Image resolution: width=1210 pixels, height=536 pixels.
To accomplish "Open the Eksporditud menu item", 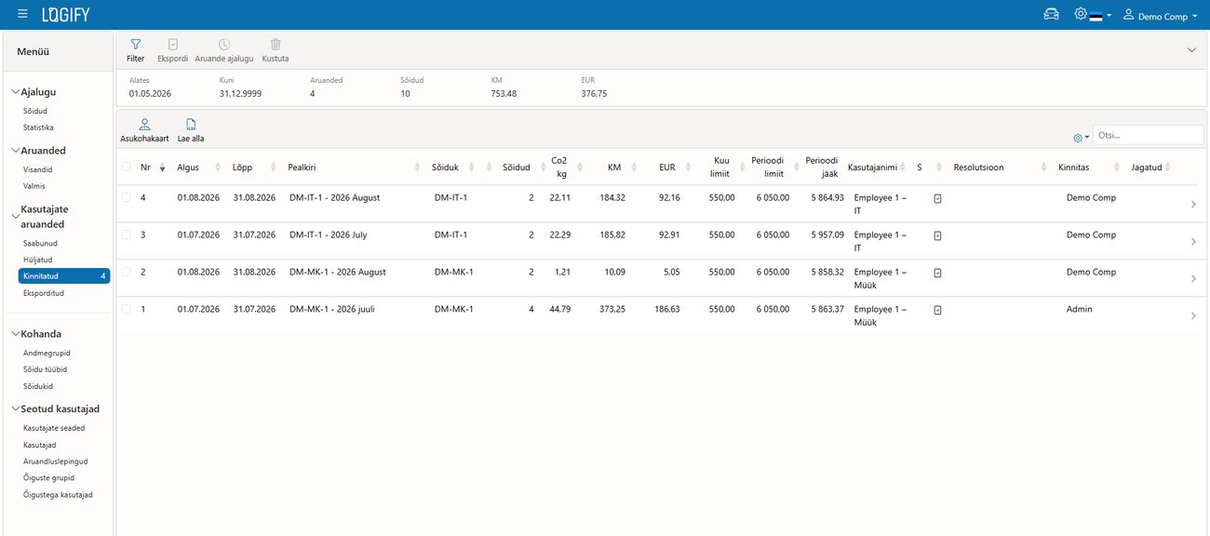I will pyautogui.click(x=44, y=293).
